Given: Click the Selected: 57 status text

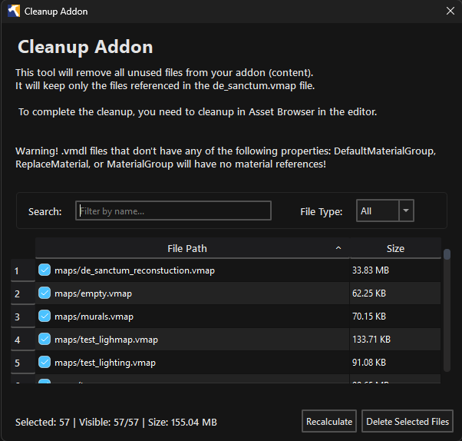Looking at the screenshot, I should (x=42, y=422).
